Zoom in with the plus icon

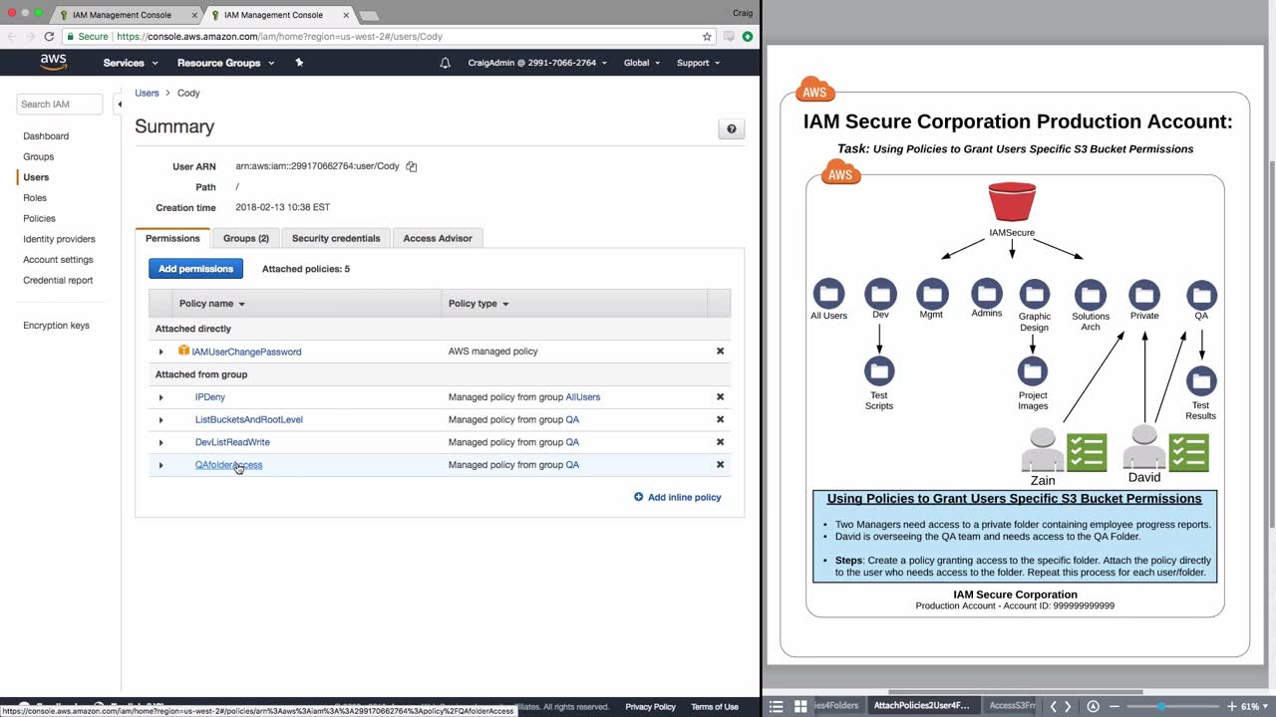tap(1231, 706)
